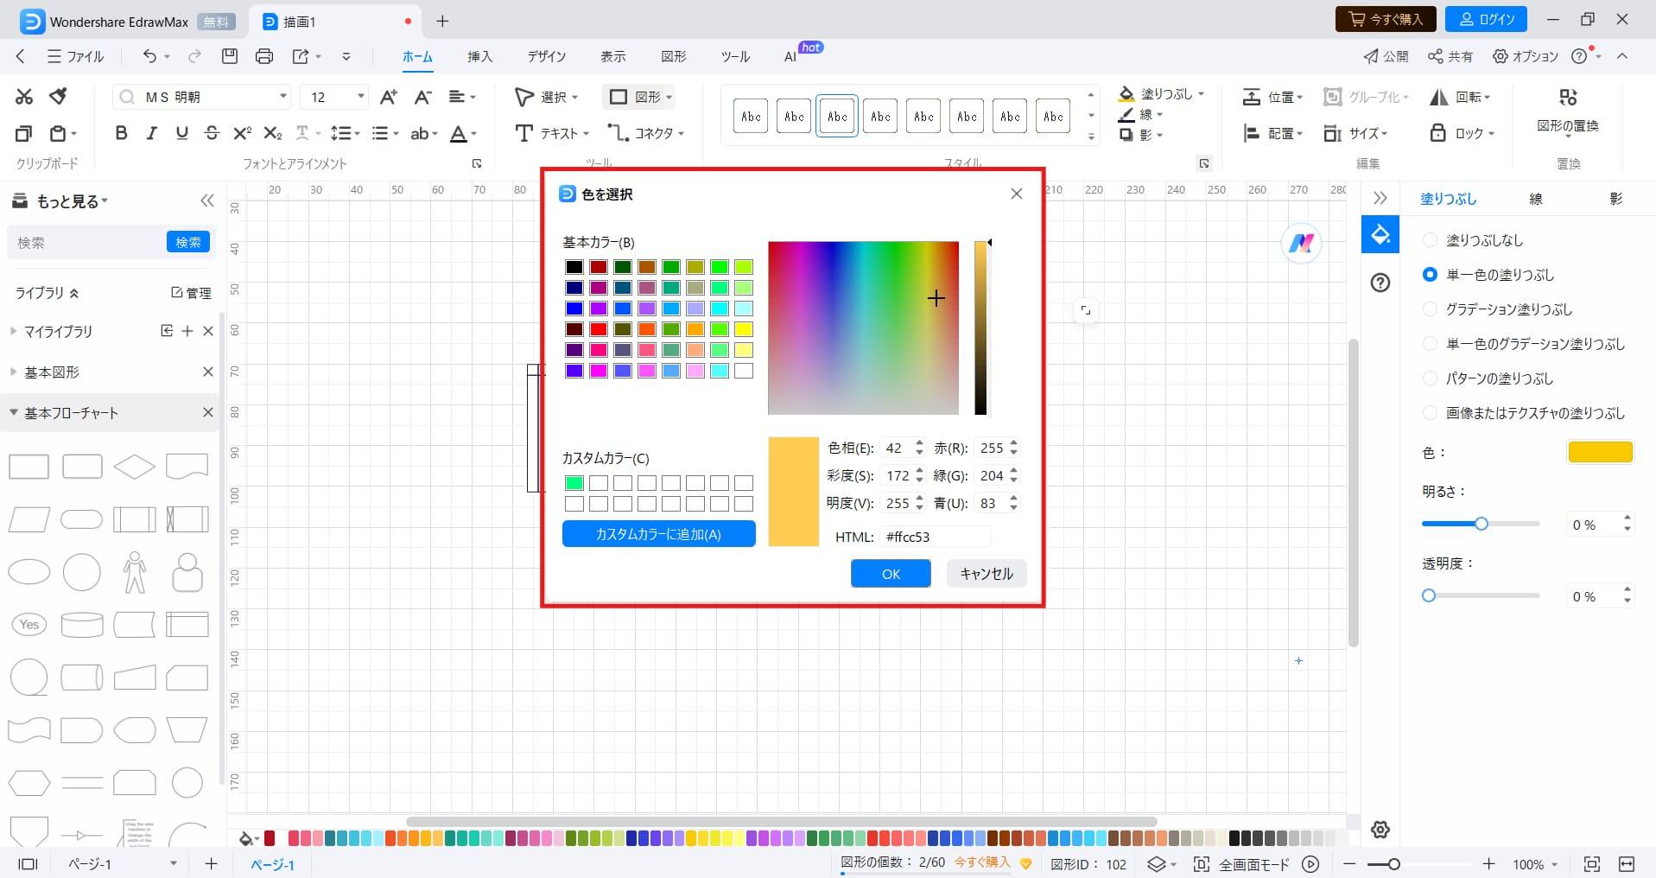
Task: Select the diamond decision shape
Action: pyautogui.click(x=135, y=467)
